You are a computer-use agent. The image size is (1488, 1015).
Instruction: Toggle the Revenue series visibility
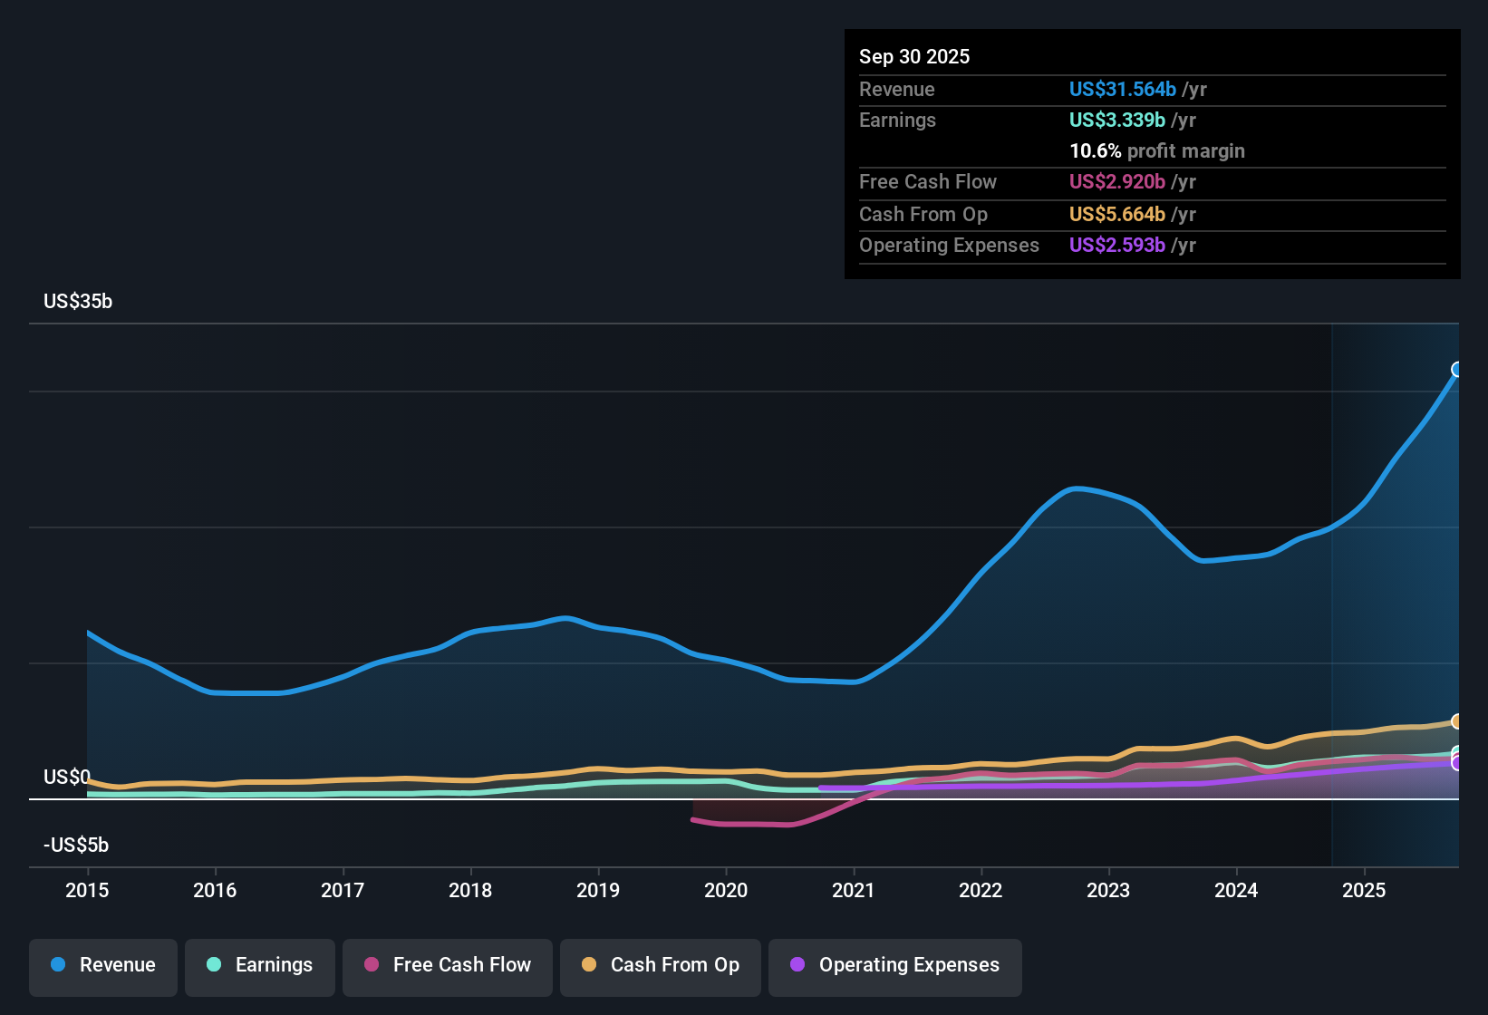[x=102, y=965]
